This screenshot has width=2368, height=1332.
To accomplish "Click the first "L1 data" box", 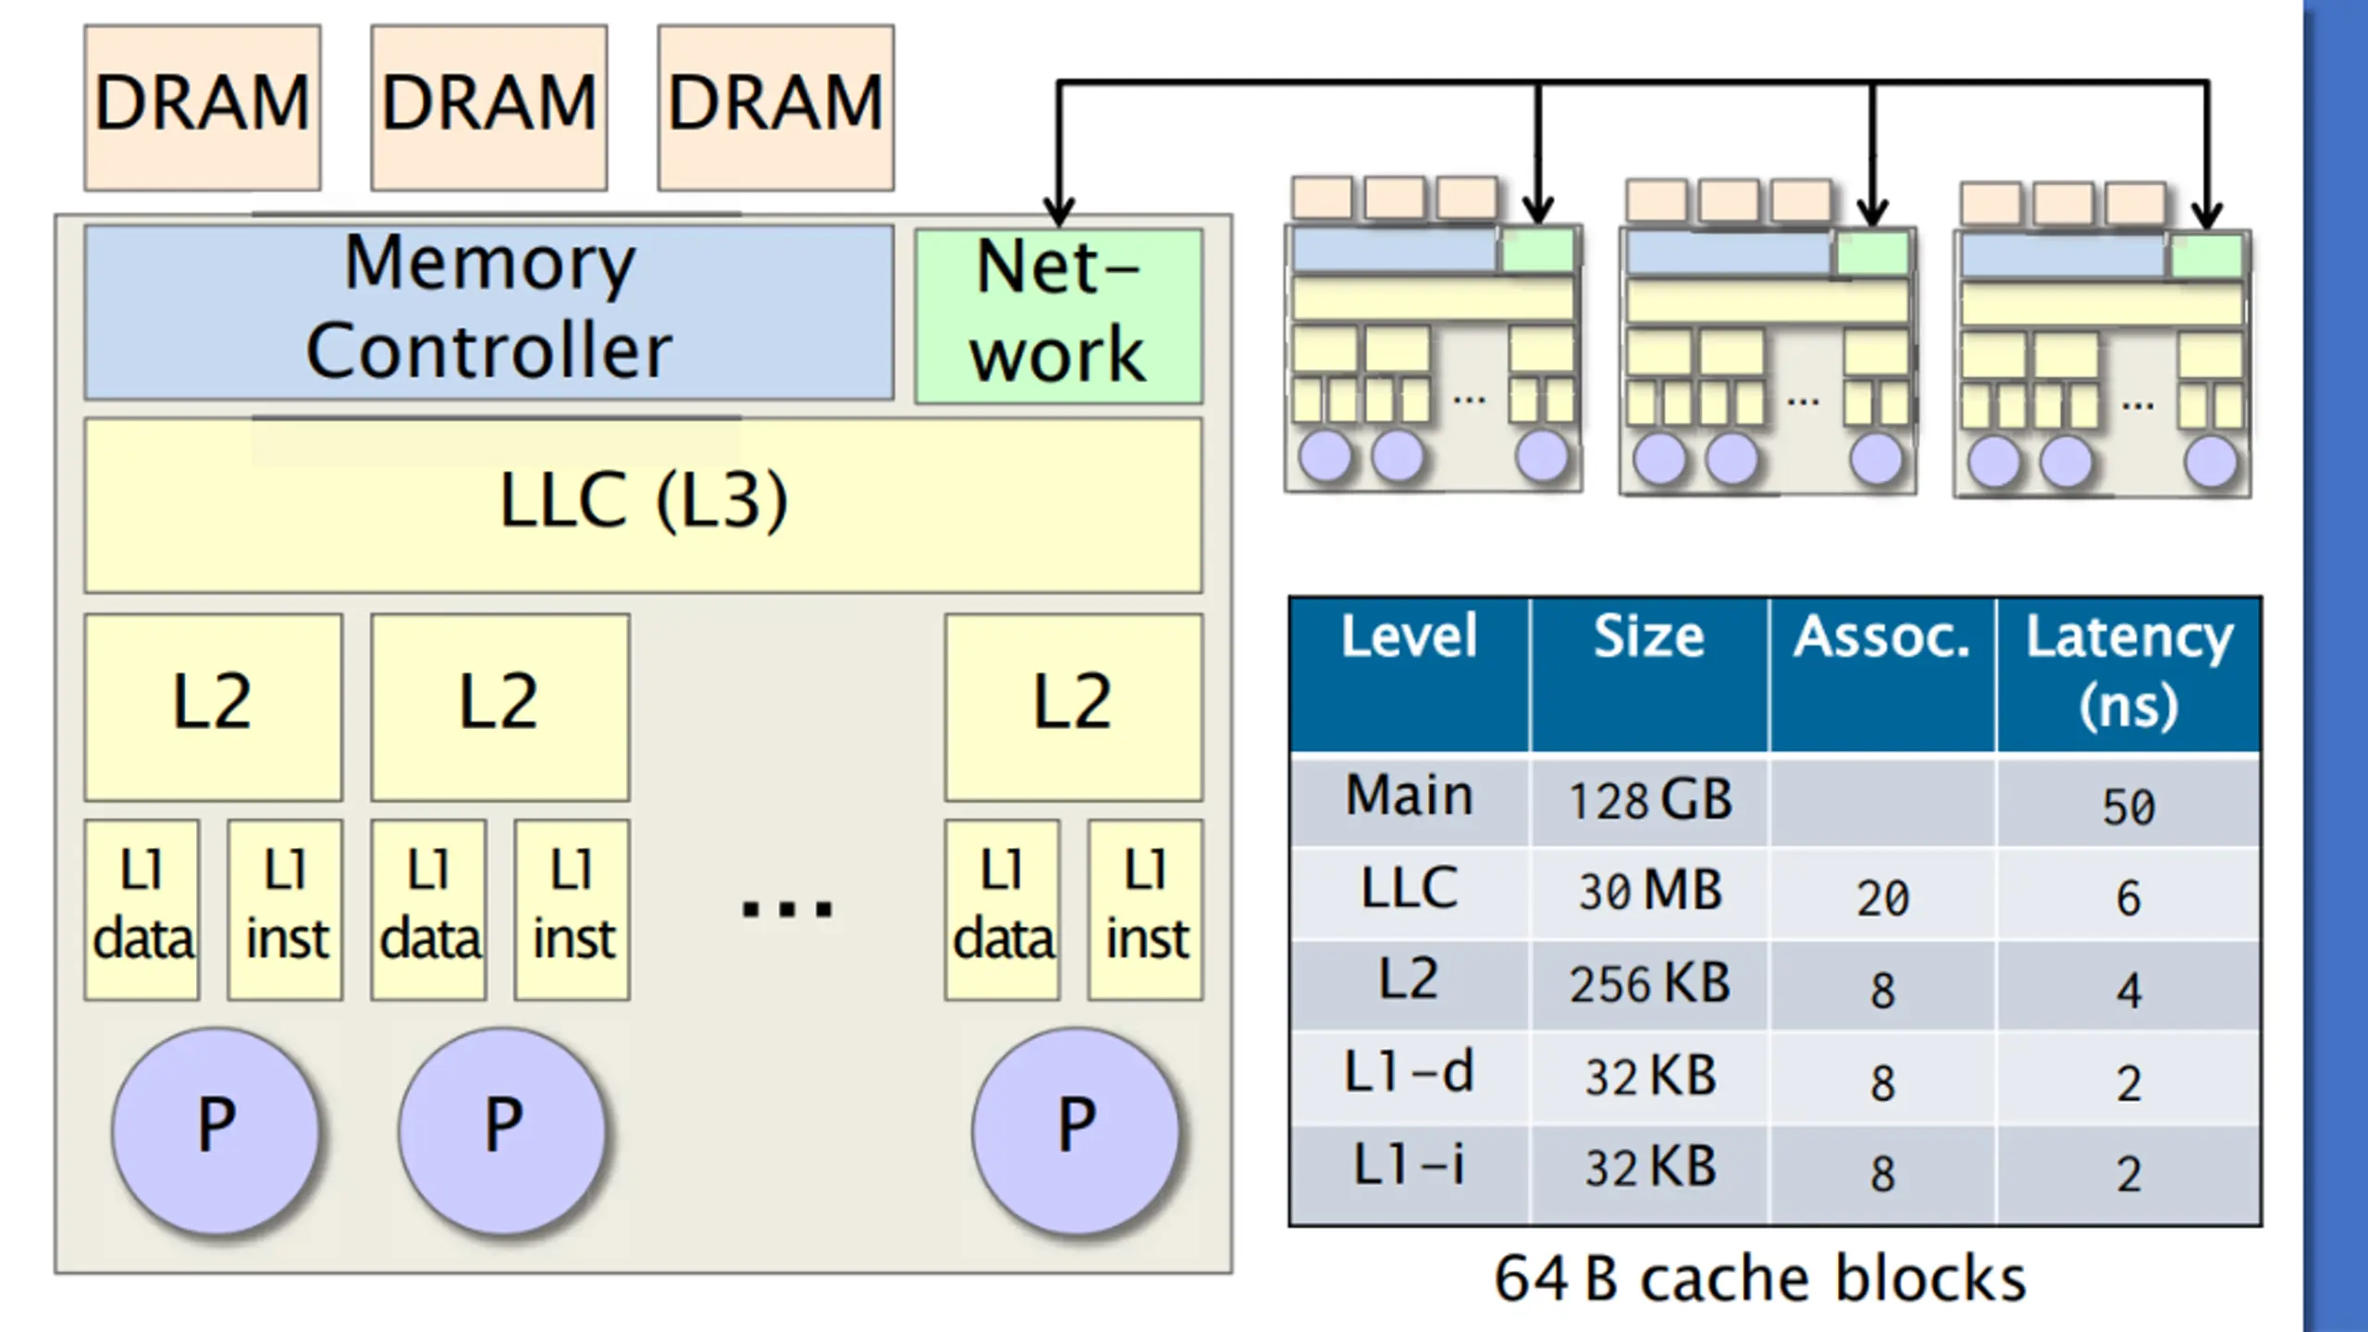I will [142, 910].
